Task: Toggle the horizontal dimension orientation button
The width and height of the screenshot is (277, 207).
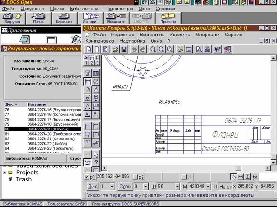Action: (x=241, y=177)
